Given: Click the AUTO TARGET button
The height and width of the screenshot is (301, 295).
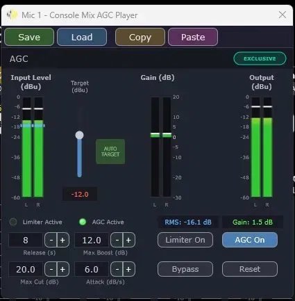Looking at the screenshot, I should 110,152.
